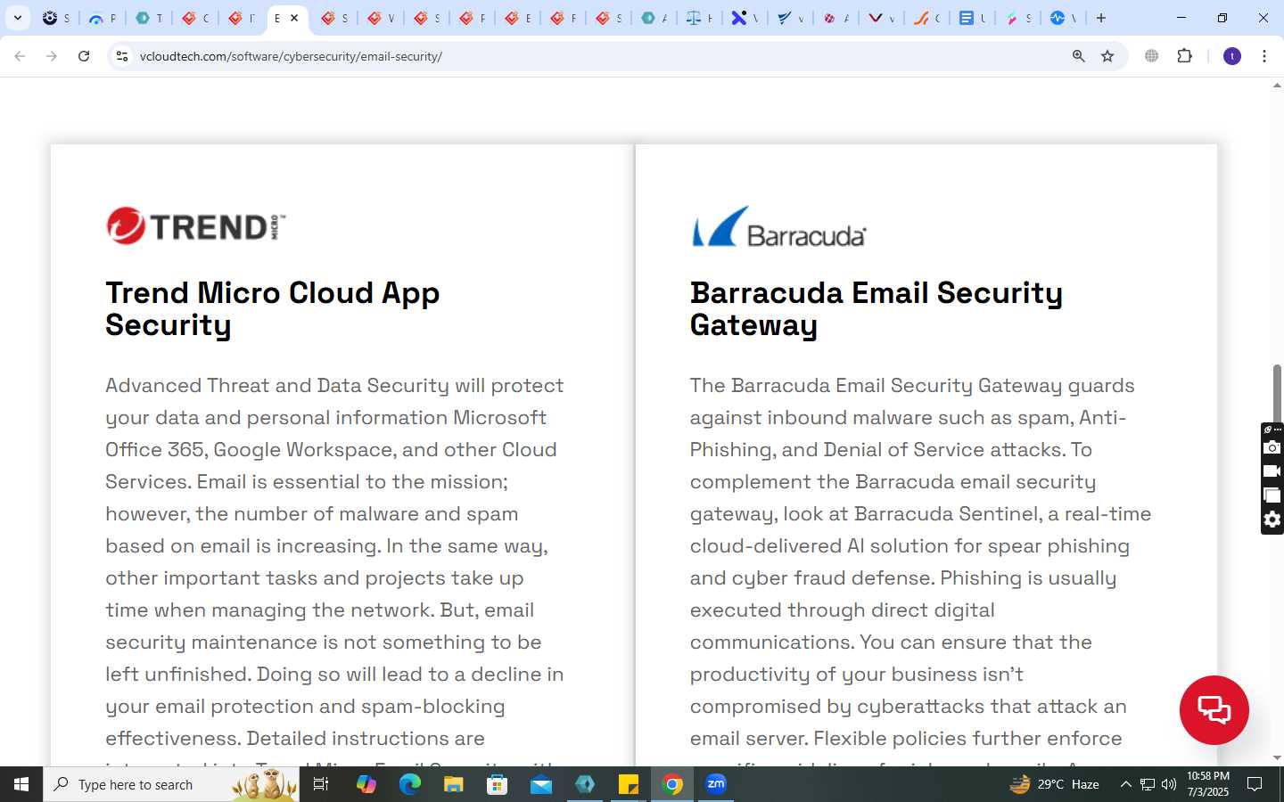This screenshot has height=802, width=1284.
Task: Switch to the tab with scales icon
Action: [x=699, y=18]
